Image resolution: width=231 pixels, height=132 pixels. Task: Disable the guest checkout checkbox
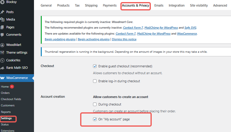click(x=95, y=66)
